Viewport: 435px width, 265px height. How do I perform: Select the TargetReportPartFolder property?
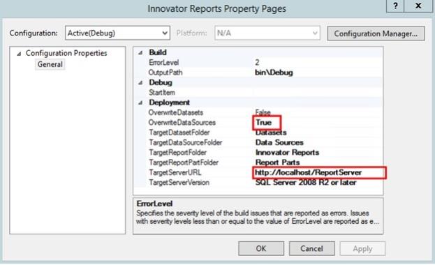pos(184,162)
